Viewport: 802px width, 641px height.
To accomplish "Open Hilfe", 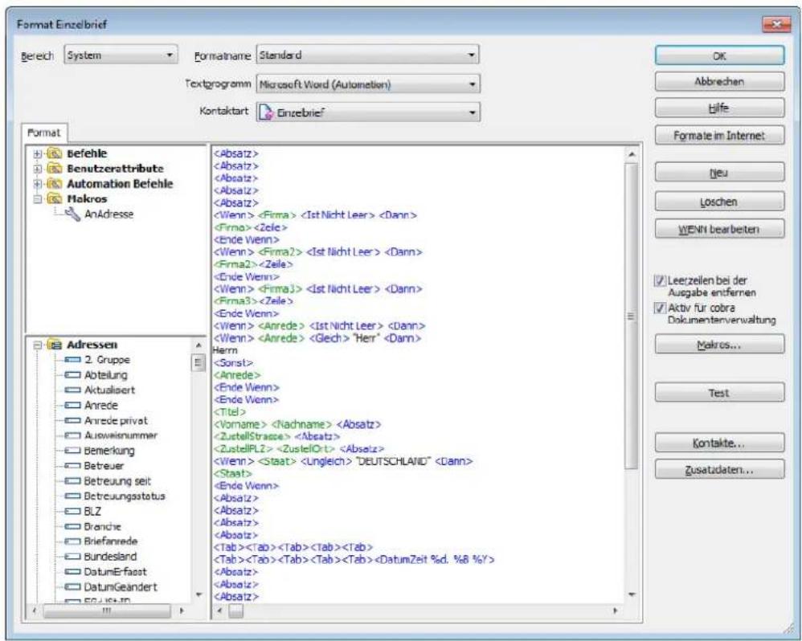I will [x=719, y=108].
